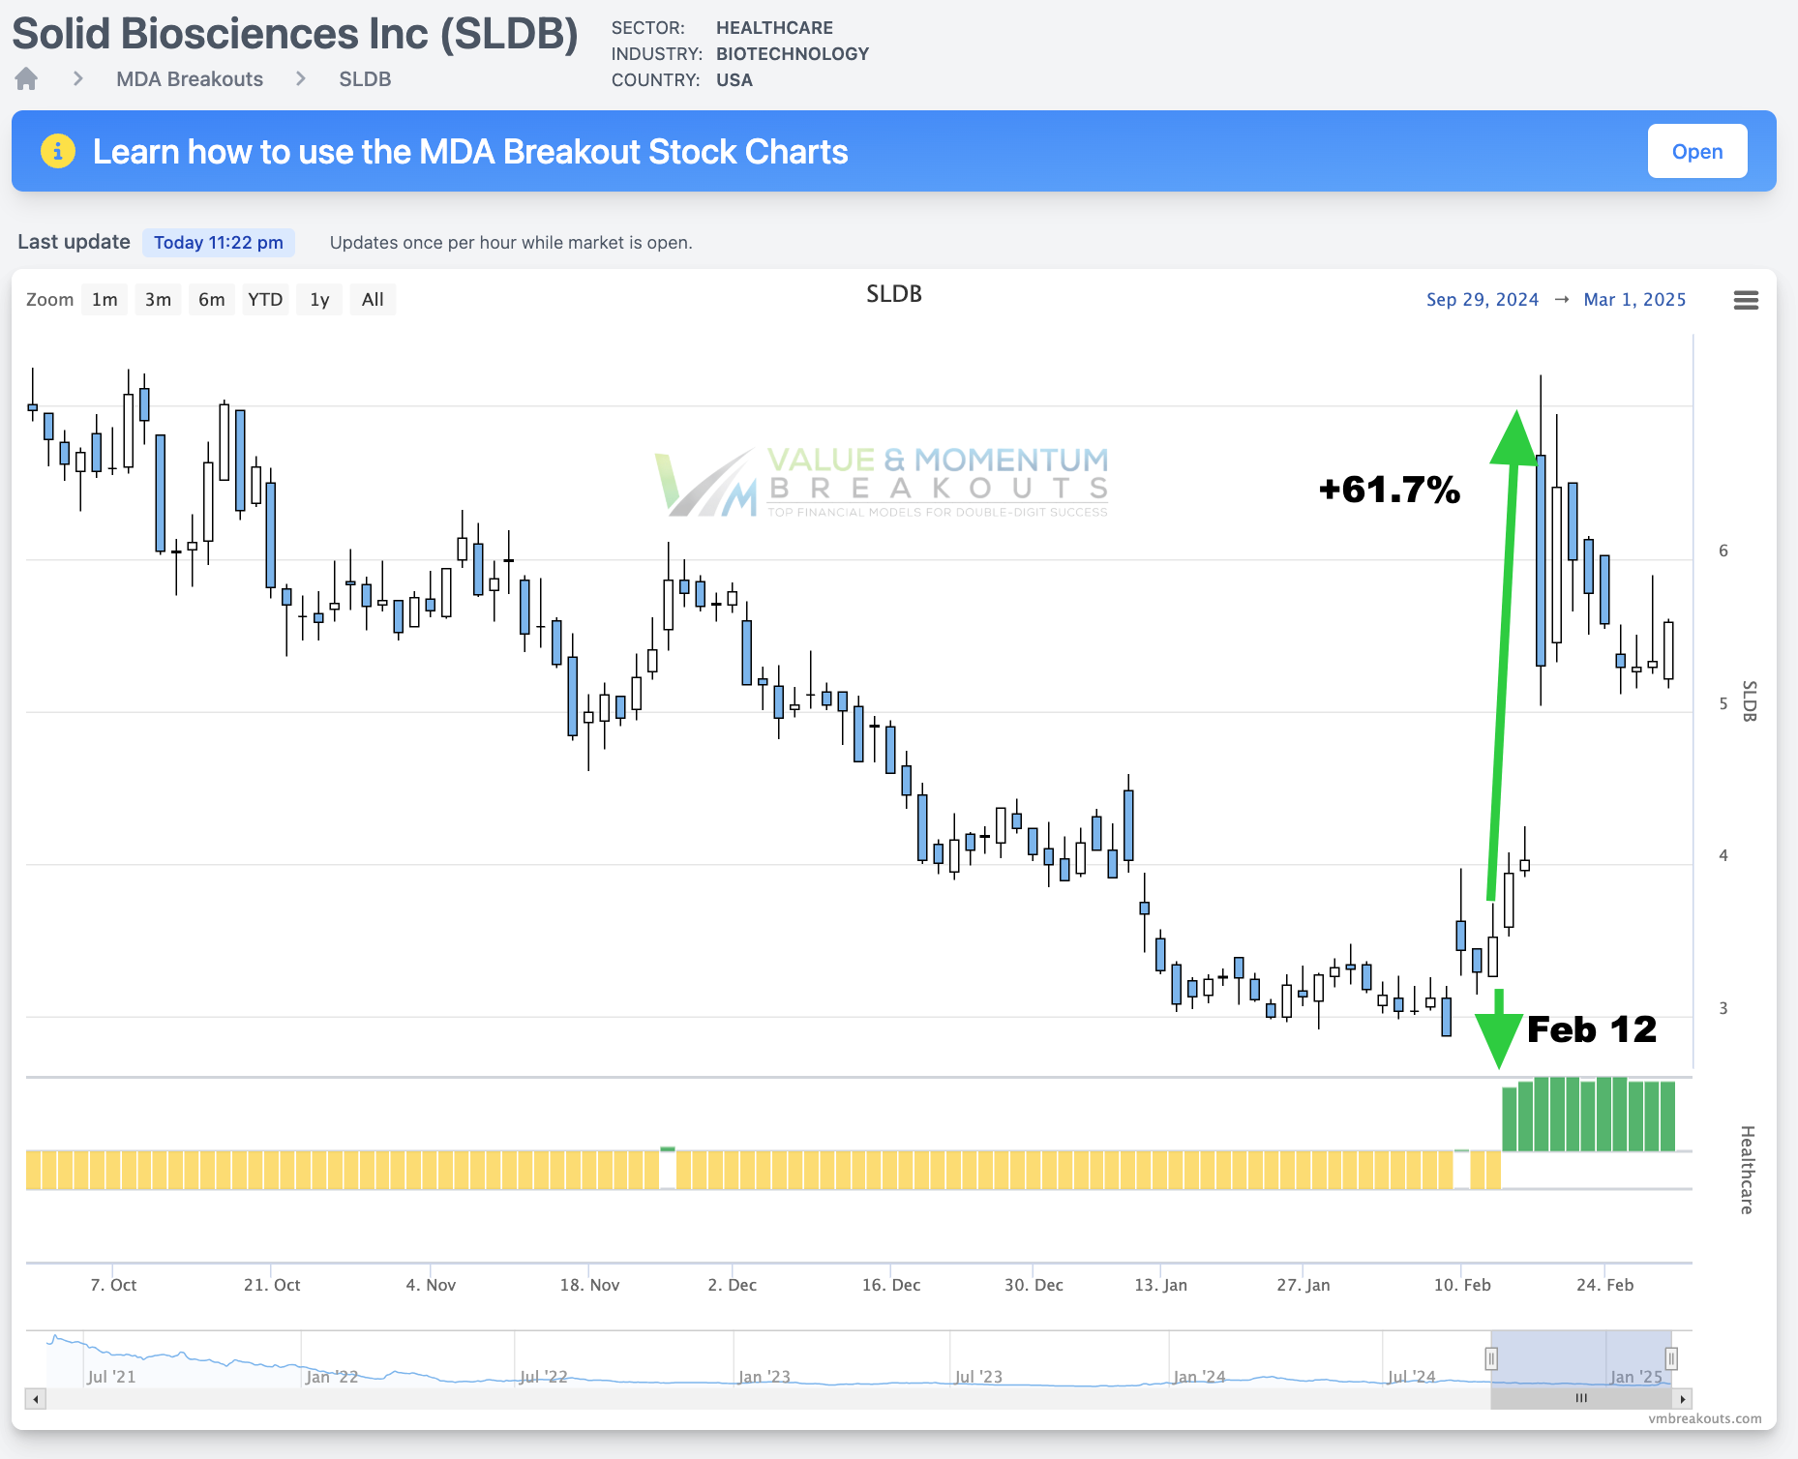This screenshot has height=1459, width=1798.
Task: Switch zoom to 1y
Action: 319,300
